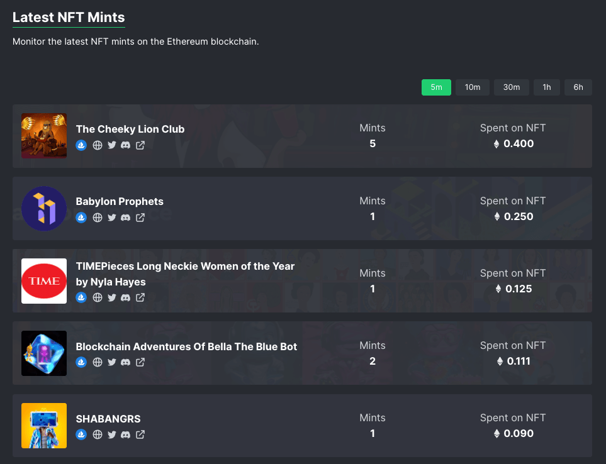Open external link for TIMEPieces collection
Screen dimensions: 606x464
[140, 297]
